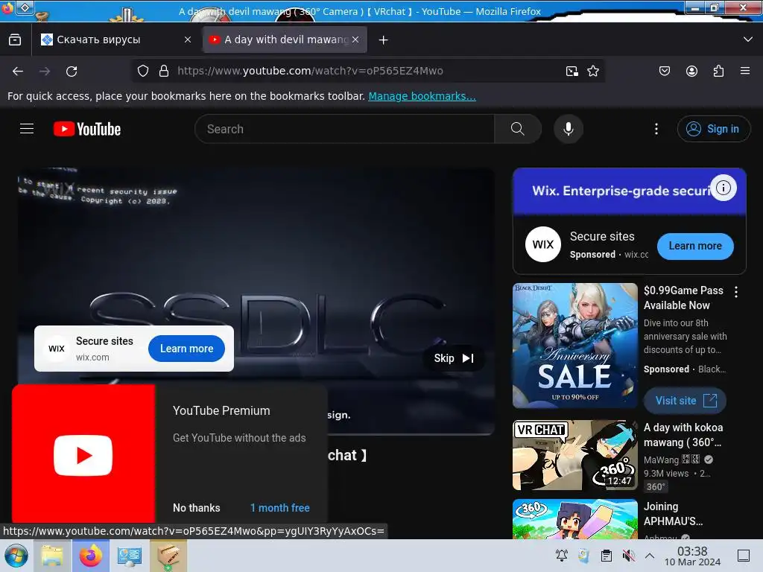Image resolution: width=763 pixels, height=572 pixels.
Task: Open Firefox account icon
Action: click(x=691, y=71)
